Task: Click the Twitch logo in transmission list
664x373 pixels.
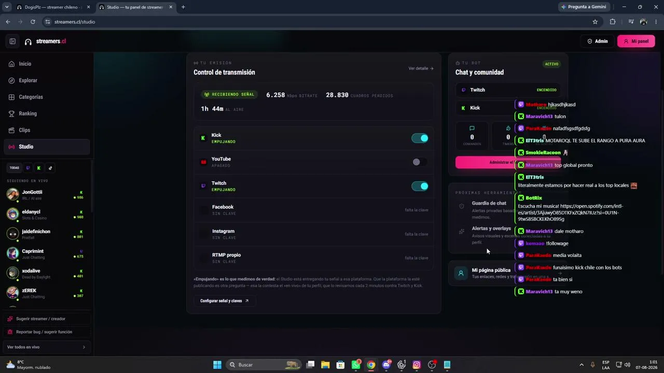Action: coord(203,186)
